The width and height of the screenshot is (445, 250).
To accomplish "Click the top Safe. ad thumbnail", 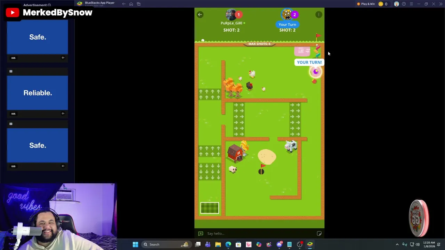I will click(x=38, y=37).
